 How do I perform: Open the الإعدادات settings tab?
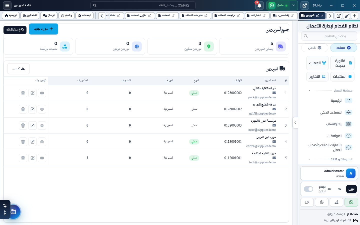[84, 15]
